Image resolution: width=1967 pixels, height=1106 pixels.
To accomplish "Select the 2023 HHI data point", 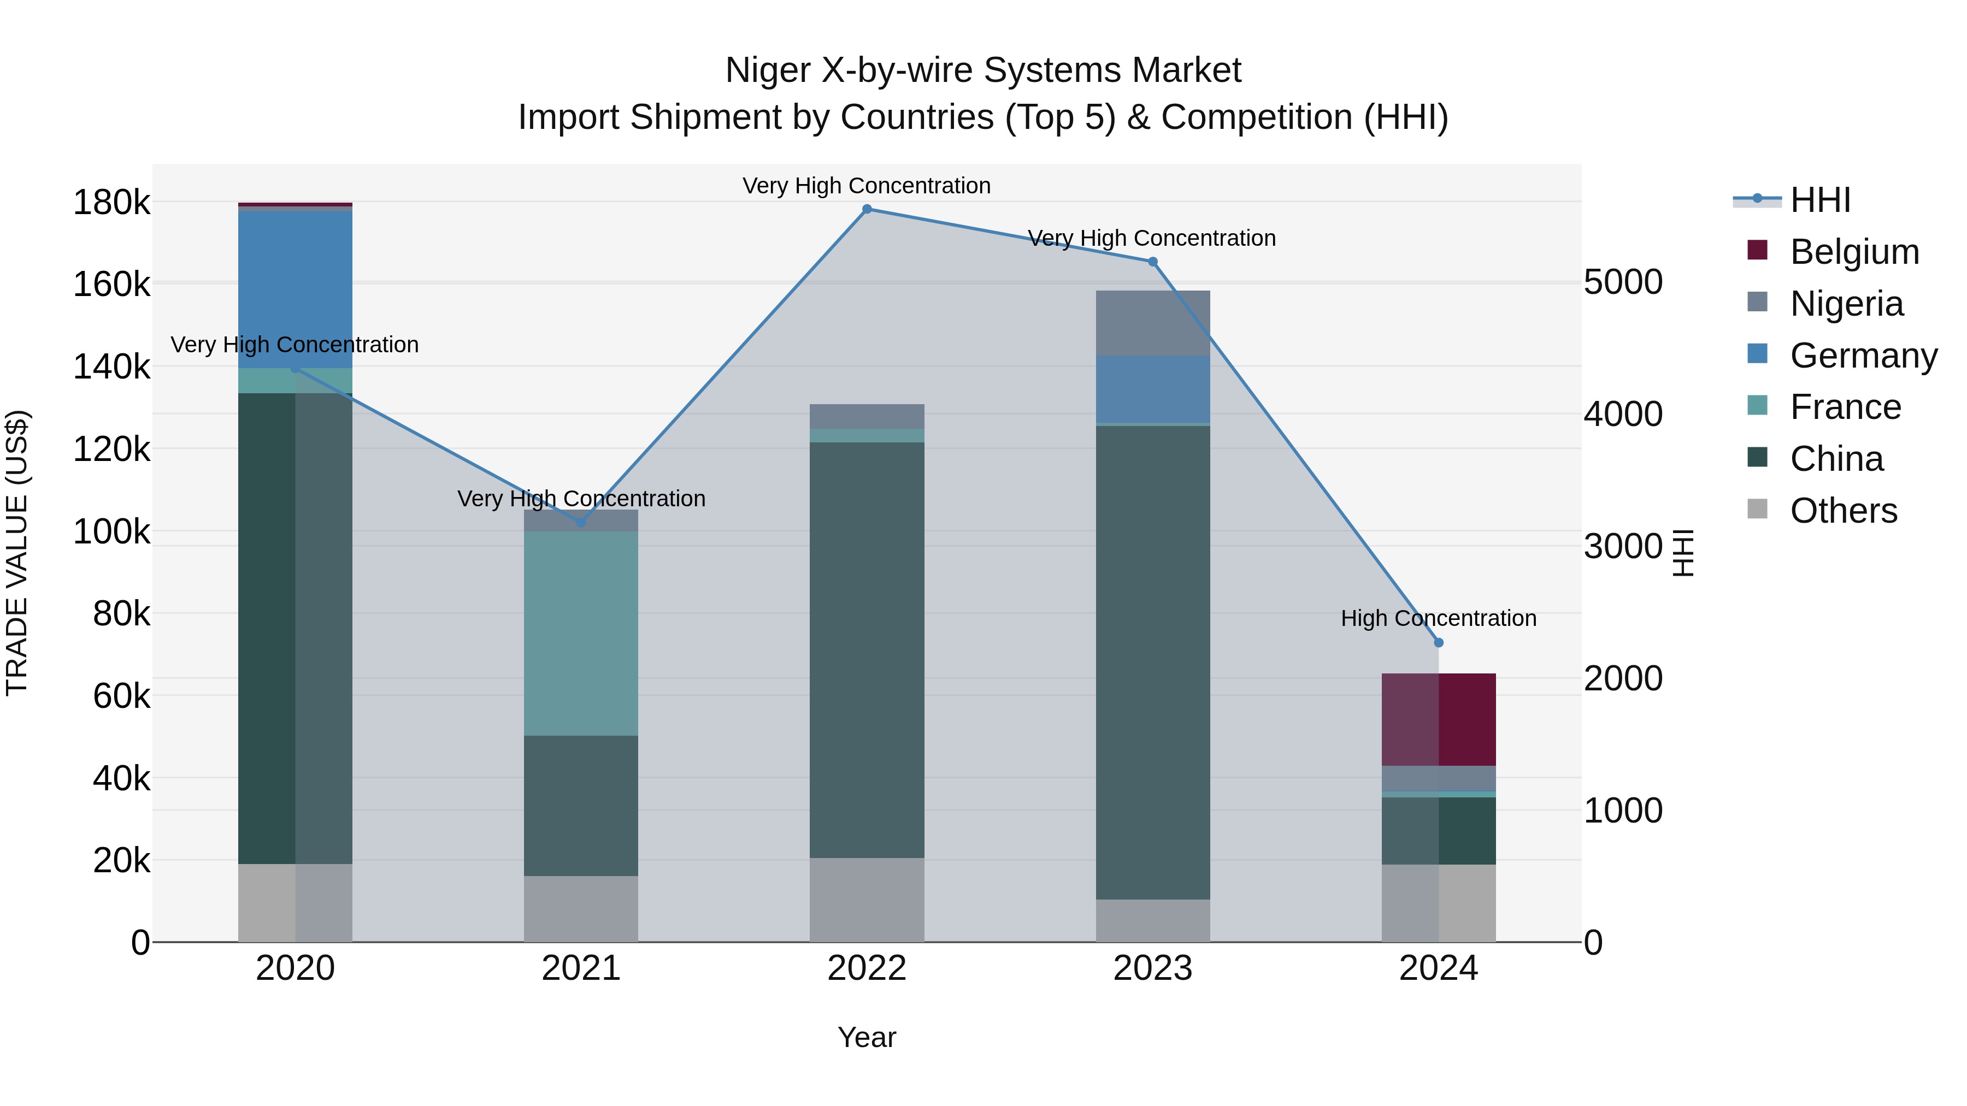I will (x=1153, y=262).
